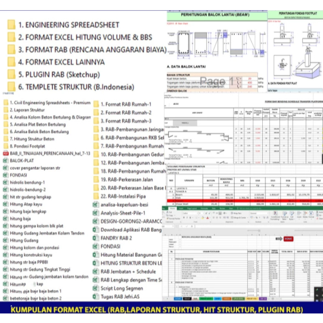Image resolution: width=323 pixels, height=323 pixels.
Task: Open Conditional Formatting menu
Action: pyautogui.click(x=275, y=216)
